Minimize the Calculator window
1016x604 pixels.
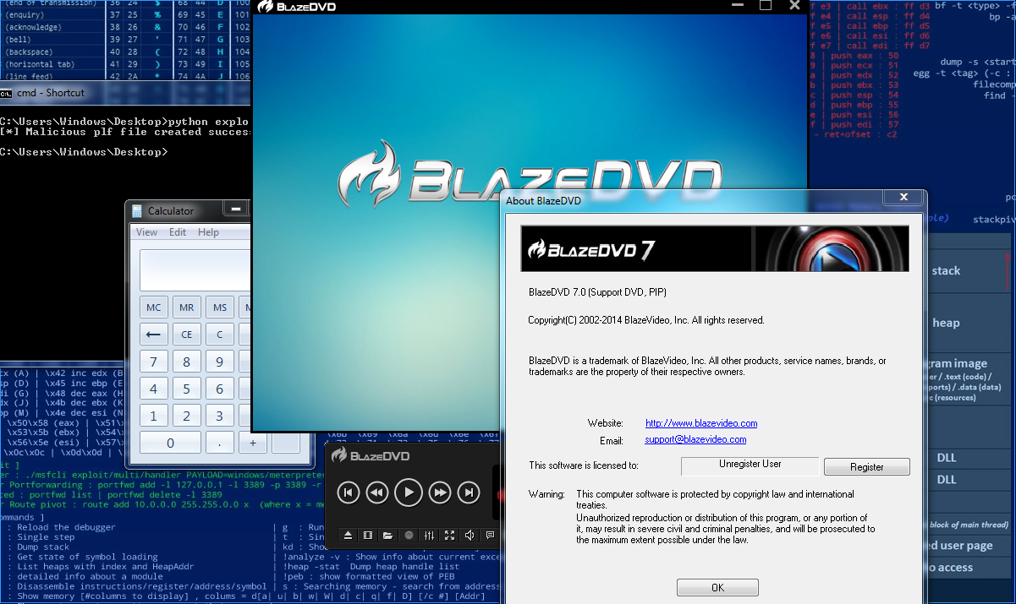coord(238,209)
